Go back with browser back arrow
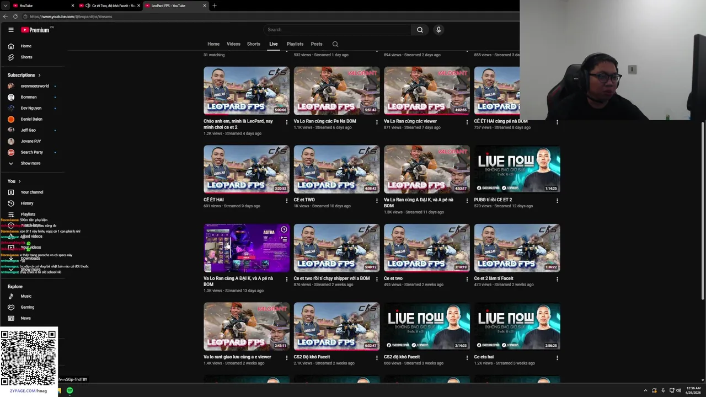 click(6, 17)
